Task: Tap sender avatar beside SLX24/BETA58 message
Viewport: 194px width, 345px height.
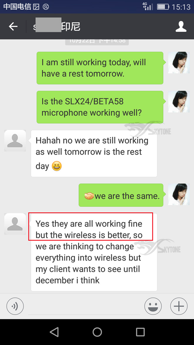Action: tap(179, 102)
